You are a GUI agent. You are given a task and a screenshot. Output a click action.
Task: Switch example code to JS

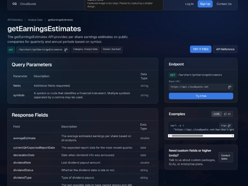pos(229,114)
